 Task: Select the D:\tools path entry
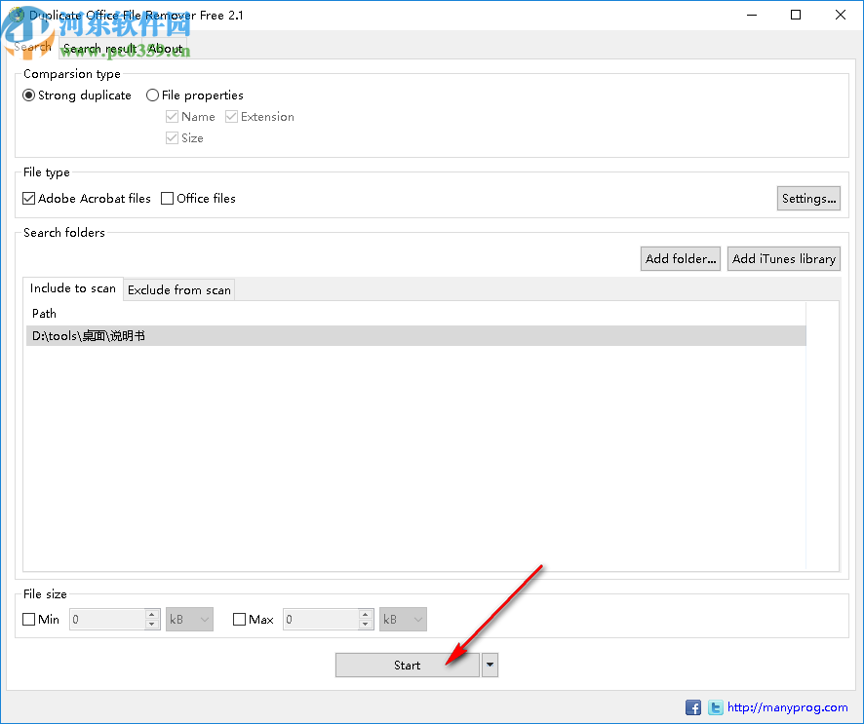pyautogui.click(x=88, y=335)
